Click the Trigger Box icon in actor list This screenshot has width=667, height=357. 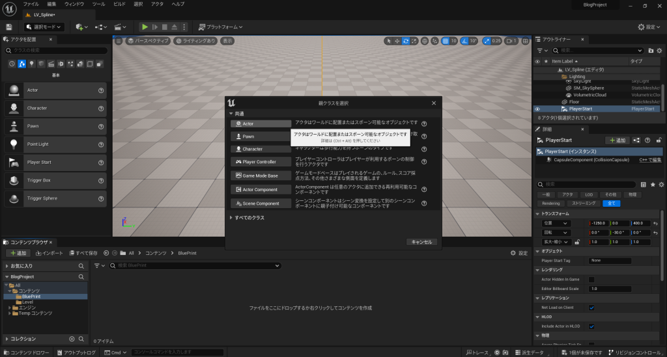[12, 181]
